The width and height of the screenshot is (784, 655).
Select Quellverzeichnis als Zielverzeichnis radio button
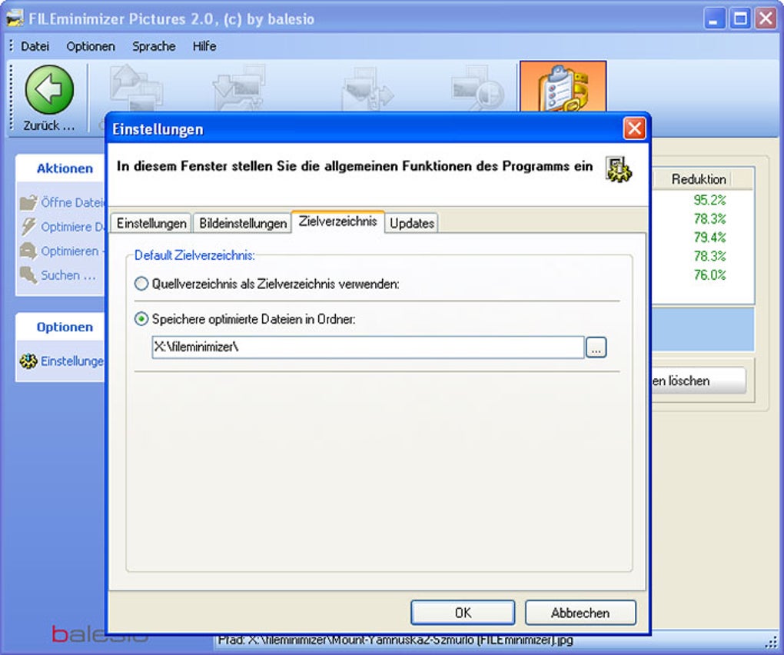click(141, 284)
